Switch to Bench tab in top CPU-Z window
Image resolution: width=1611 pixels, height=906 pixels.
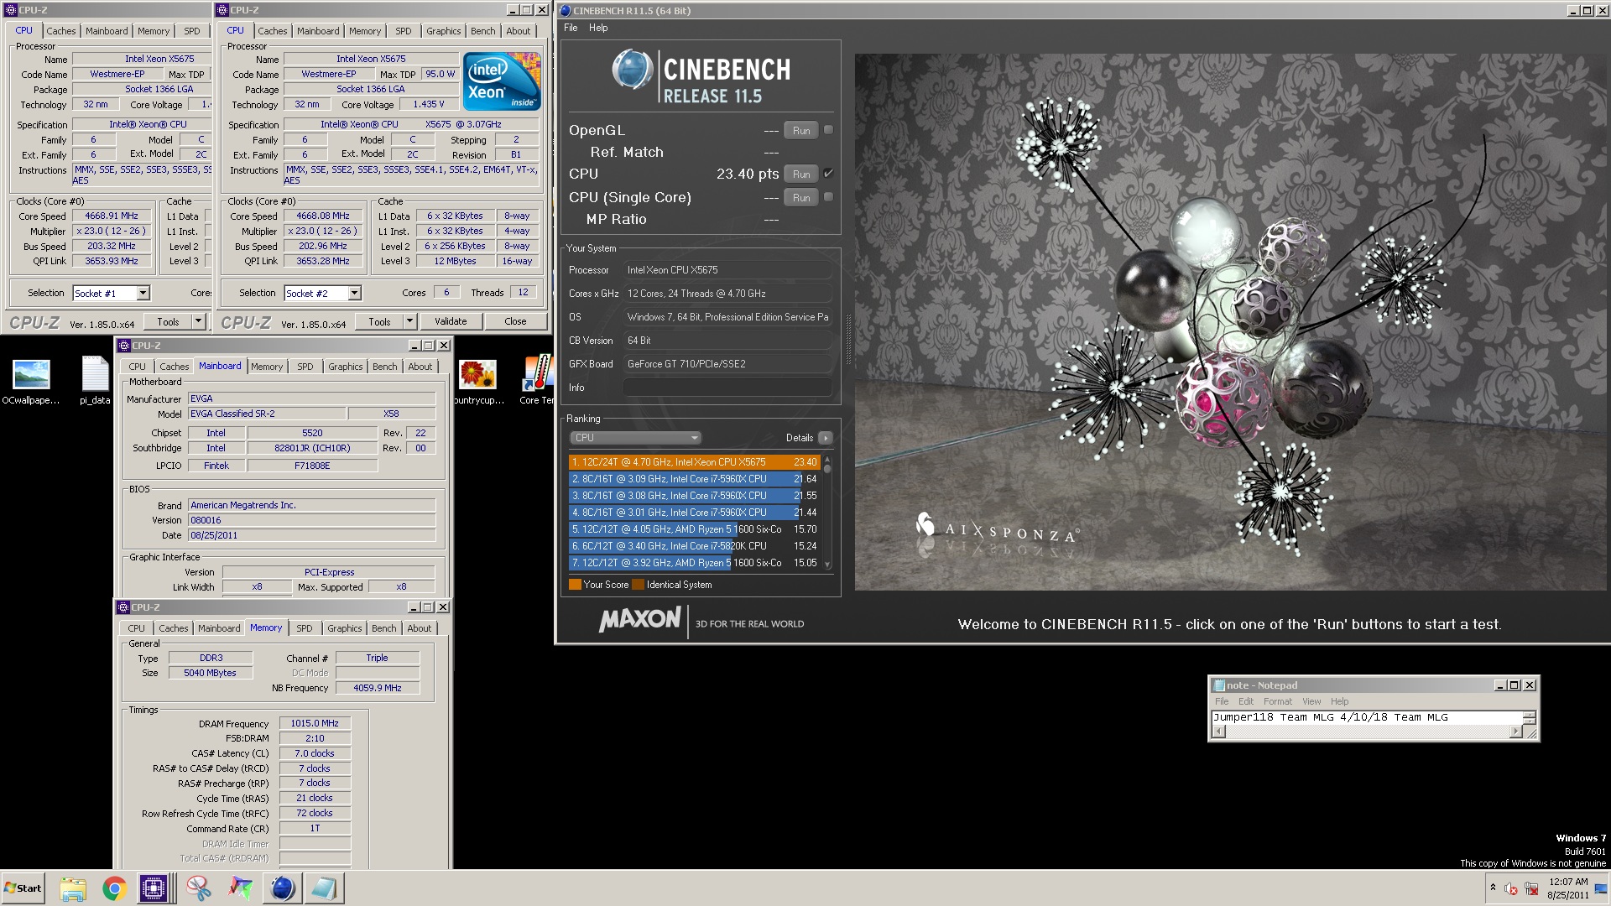point(482,31)
